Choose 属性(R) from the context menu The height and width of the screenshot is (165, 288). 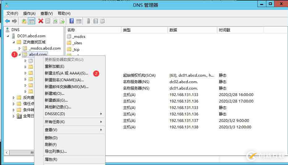74,159
